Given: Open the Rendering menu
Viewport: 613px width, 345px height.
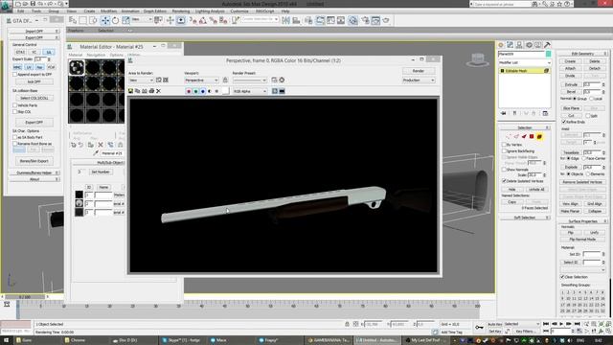Looking at the screenshot, I should pyautogui.click(x=181, y=11).
